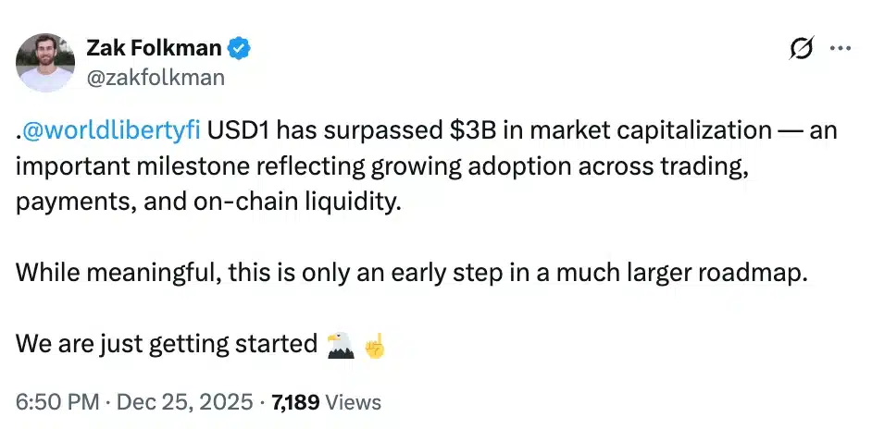Click the blue verified checkmark badge
This screenshot has width=872, height=429.
pos(240,48)
